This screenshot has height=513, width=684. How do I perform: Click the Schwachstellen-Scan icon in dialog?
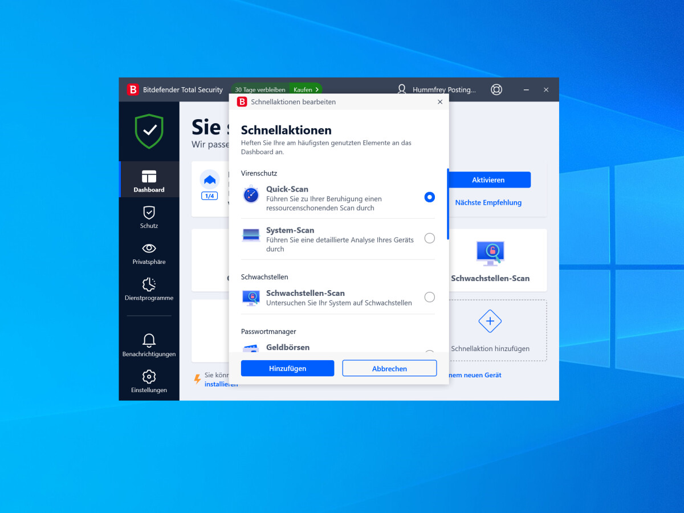pyautogui.click(x=251, y=297)
